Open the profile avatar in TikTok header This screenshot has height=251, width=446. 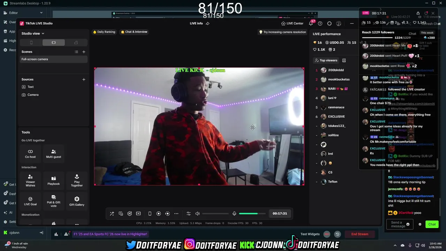tap(338, 23)
